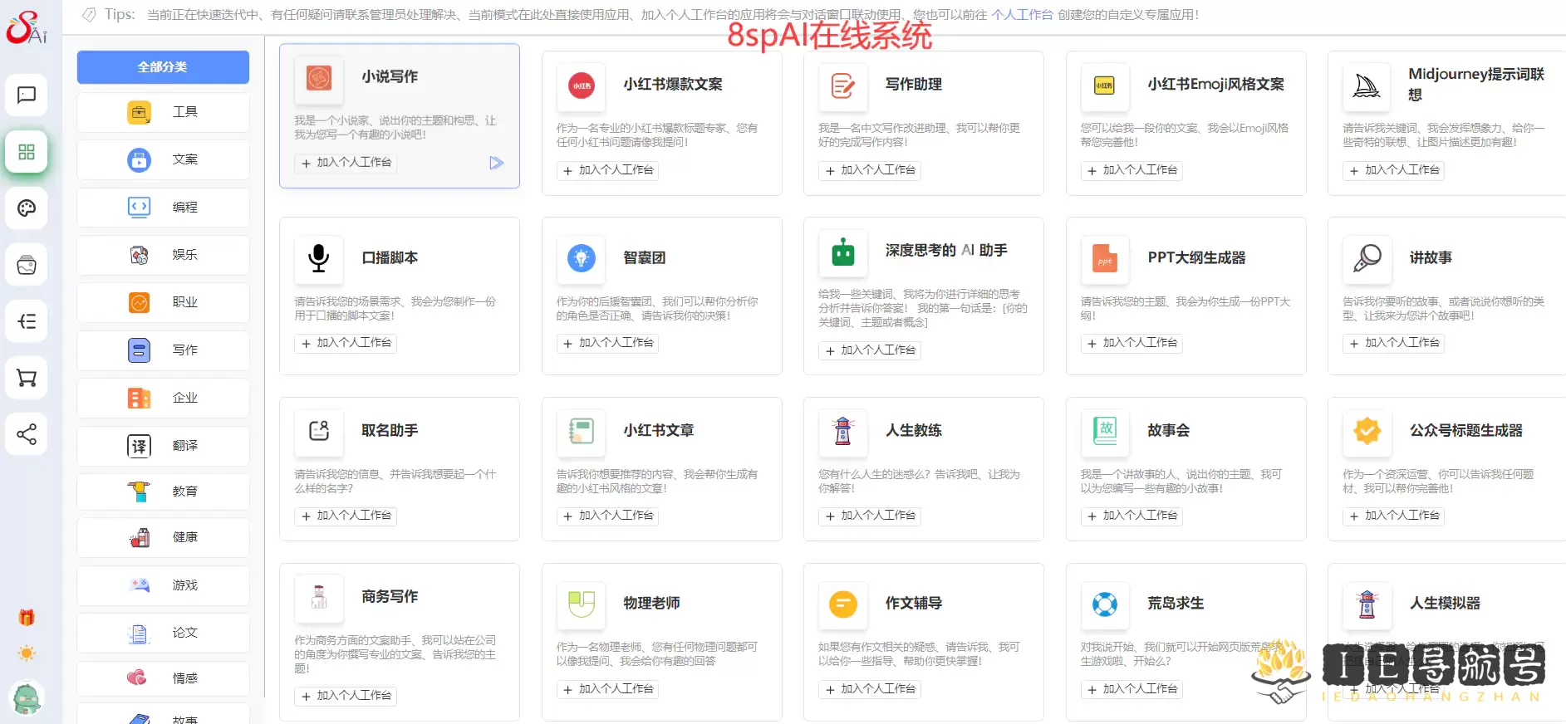Add 小红书文章 to personal workbench
The width and height of the screenshot is (1566, 724).
(x=608, y=516)
